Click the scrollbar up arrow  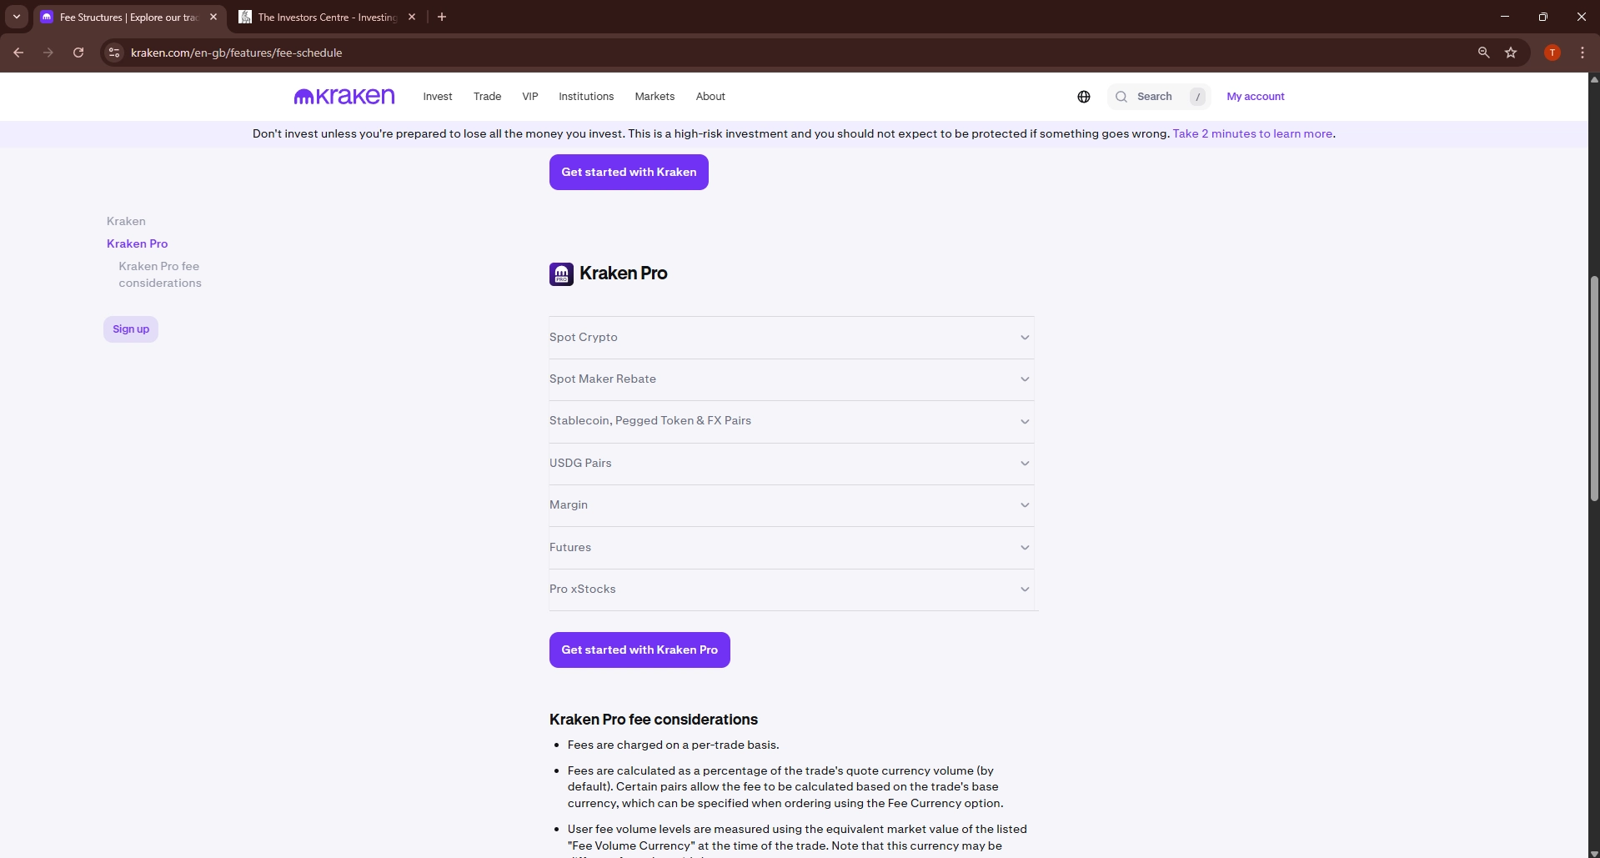(1594, 79)
